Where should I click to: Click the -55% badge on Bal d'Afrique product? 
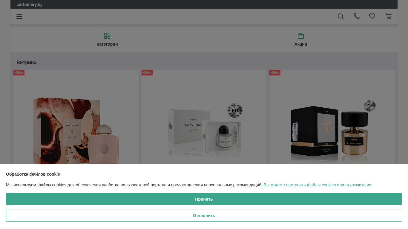tap(147, 72)
